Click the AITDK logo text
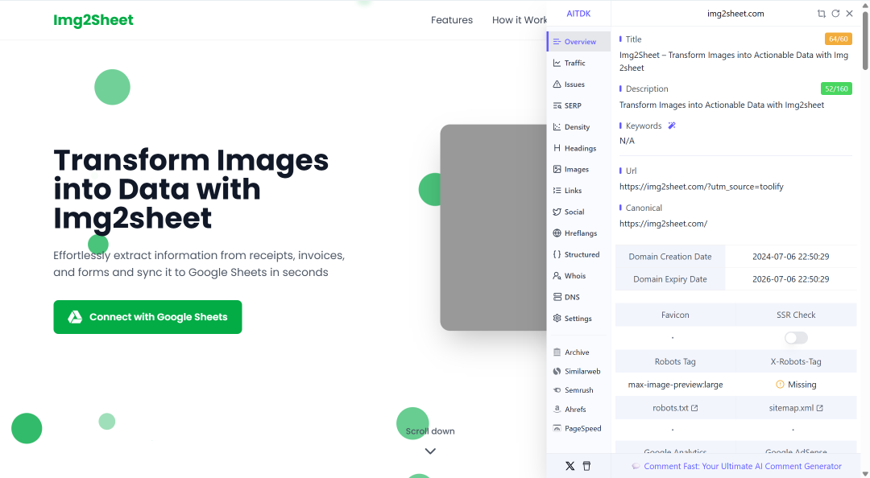This screenshot has height=478, width=870. tap(578, 14)
